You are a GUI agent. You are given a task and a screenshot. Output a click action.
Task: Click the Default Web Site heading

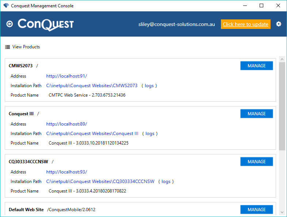coord(26,209)
